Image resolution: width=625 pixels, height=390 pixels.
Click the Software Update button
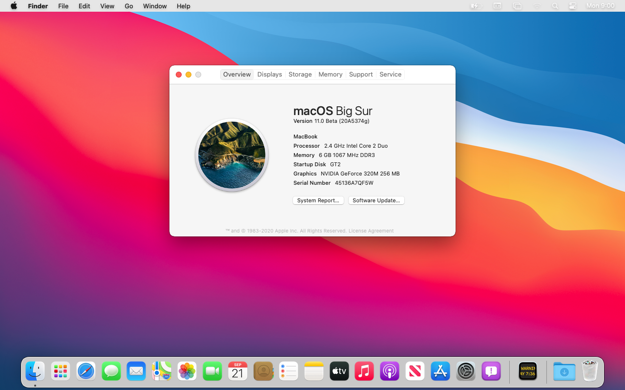click(376, 200)
